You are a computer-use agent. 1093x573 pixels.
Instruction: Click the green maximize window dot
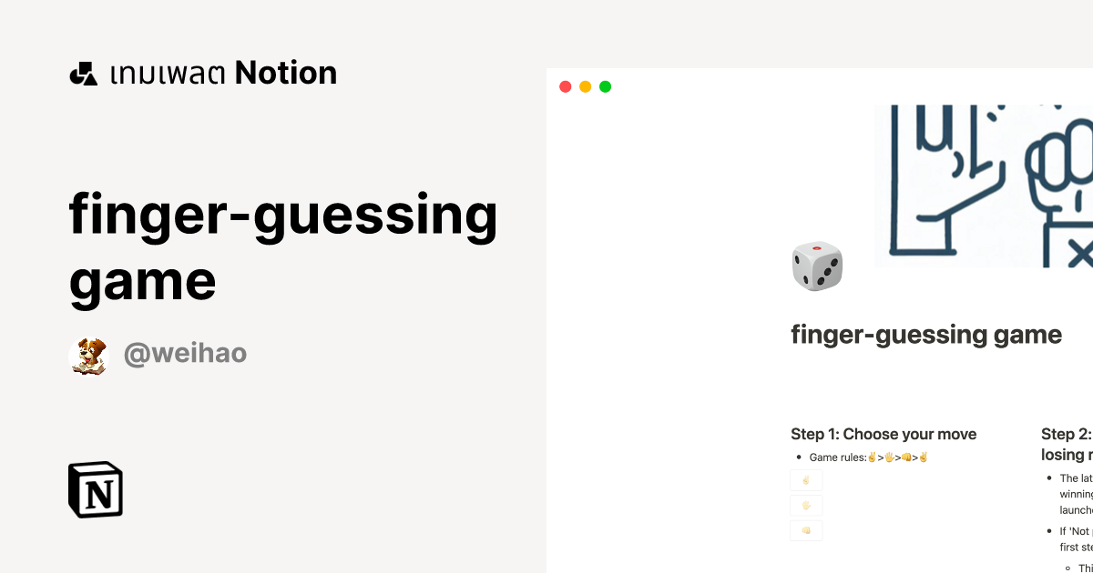pos(605,86)
